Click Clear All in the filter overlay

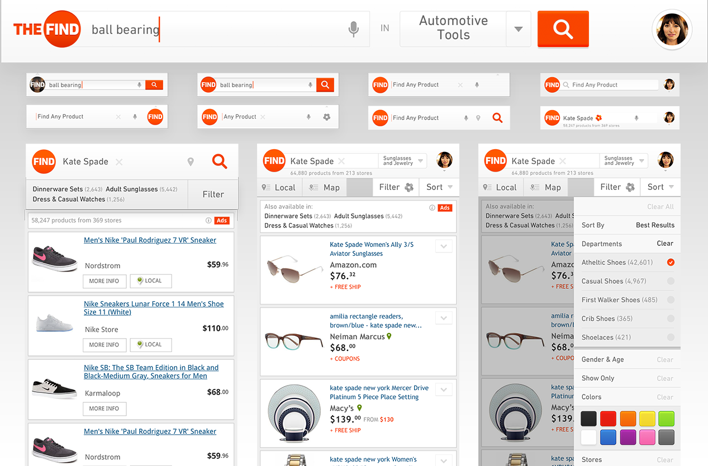tap(661, 207)
